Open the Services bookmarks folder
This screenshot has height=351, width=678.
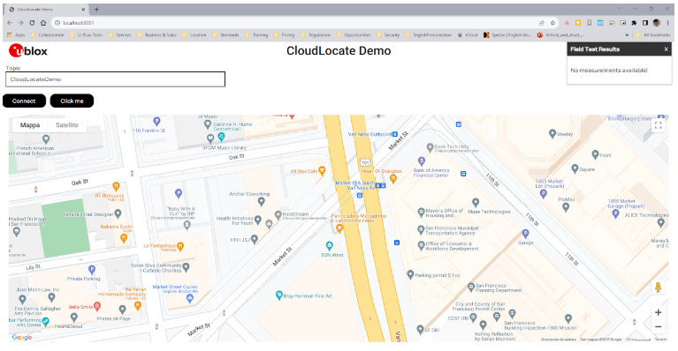coord(120,35)
